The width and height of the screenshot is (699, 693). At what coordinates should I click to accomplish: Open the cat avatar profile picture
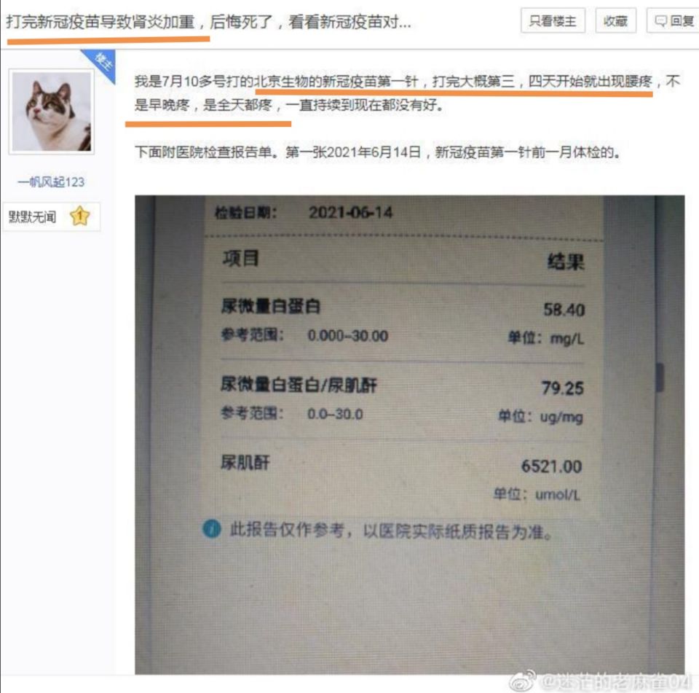52,111
